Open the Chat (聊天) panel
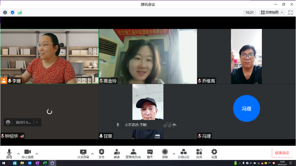The width and height of the screenshot is (296, 166). [x=150, y=153]
